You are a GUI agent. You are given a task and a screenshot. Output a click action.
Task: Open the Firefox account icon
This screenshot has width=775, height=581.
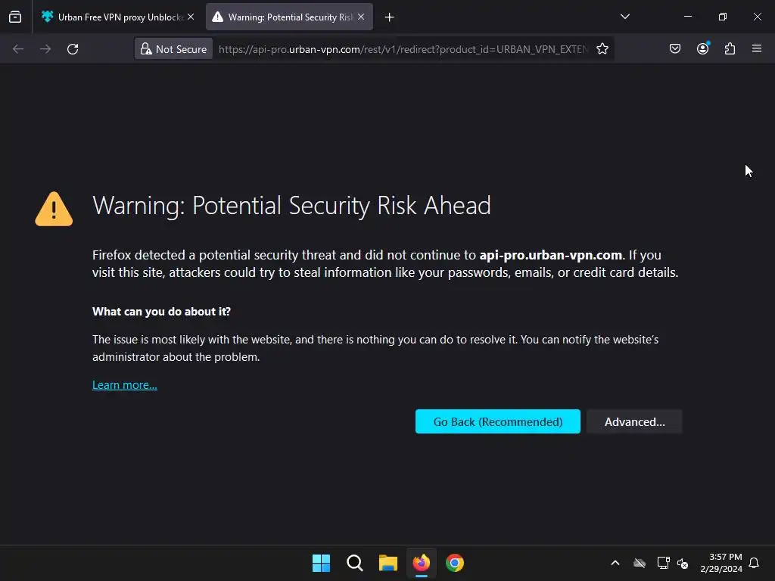pos(702,48)
